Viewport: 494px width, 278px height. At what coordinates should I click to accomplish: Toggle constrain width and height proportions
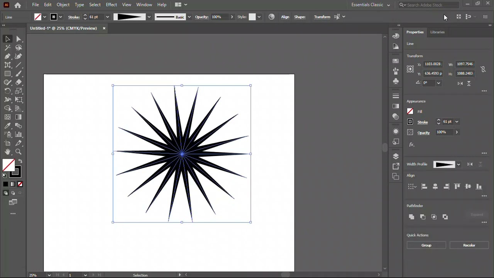[483, 69]
